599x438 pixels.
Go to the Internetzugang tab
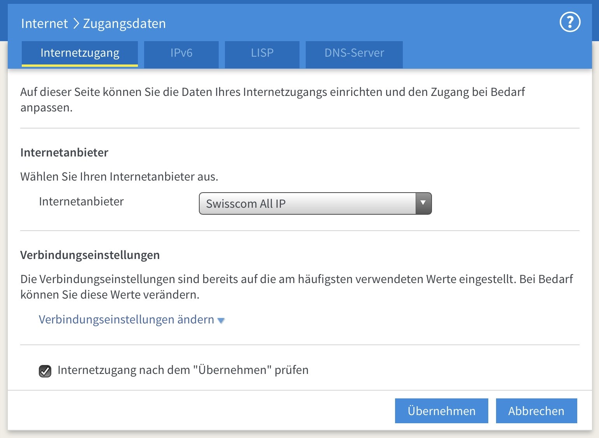[80, 53]
